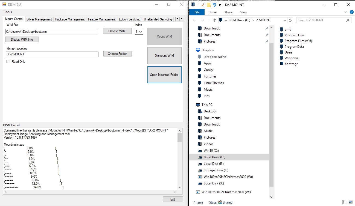Open the Share ribbon tab in Explorer
This screenshot has height=206, width=355.
coord(229,12)
